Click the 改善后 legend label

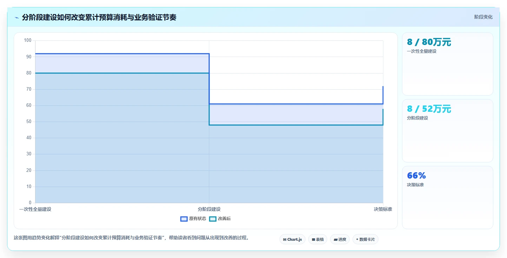click(224, 219)
